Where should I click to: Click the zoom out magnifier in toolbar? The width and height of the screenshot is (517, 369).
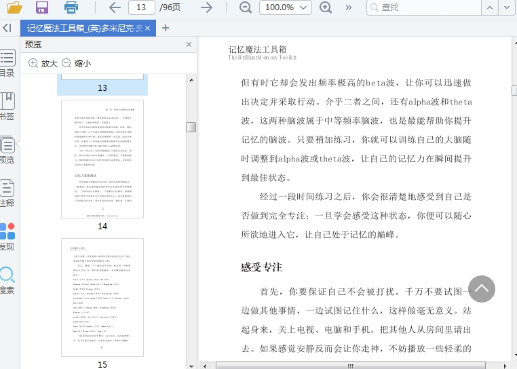coord(246,7)
